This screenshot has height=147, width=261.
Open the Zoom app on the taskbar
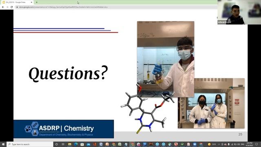(x=195, y=144)
